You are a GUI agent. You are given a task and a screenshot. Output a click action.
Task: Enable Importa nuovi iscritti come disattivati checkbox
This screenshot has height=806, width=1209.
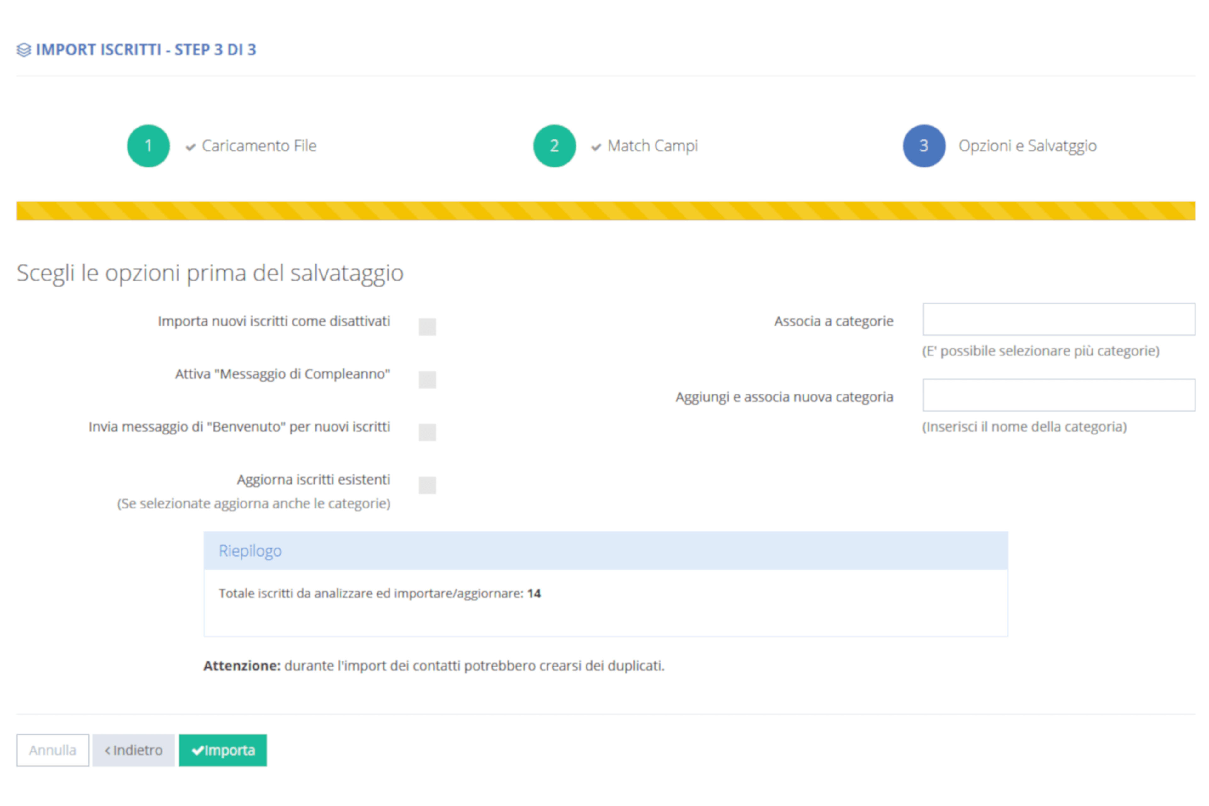click(427, 327)
